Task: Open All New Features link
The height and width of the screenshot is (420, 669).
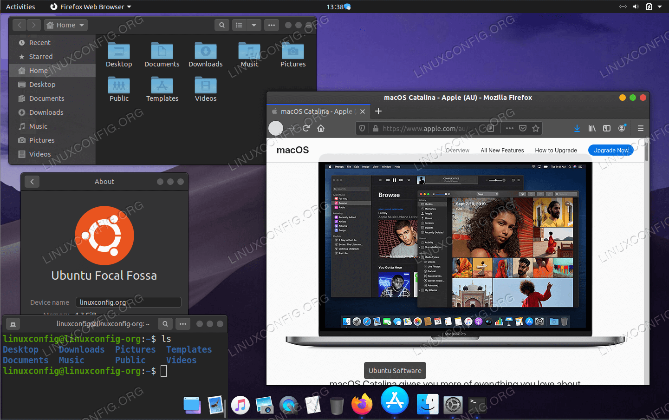Action: tap(502, 150)
